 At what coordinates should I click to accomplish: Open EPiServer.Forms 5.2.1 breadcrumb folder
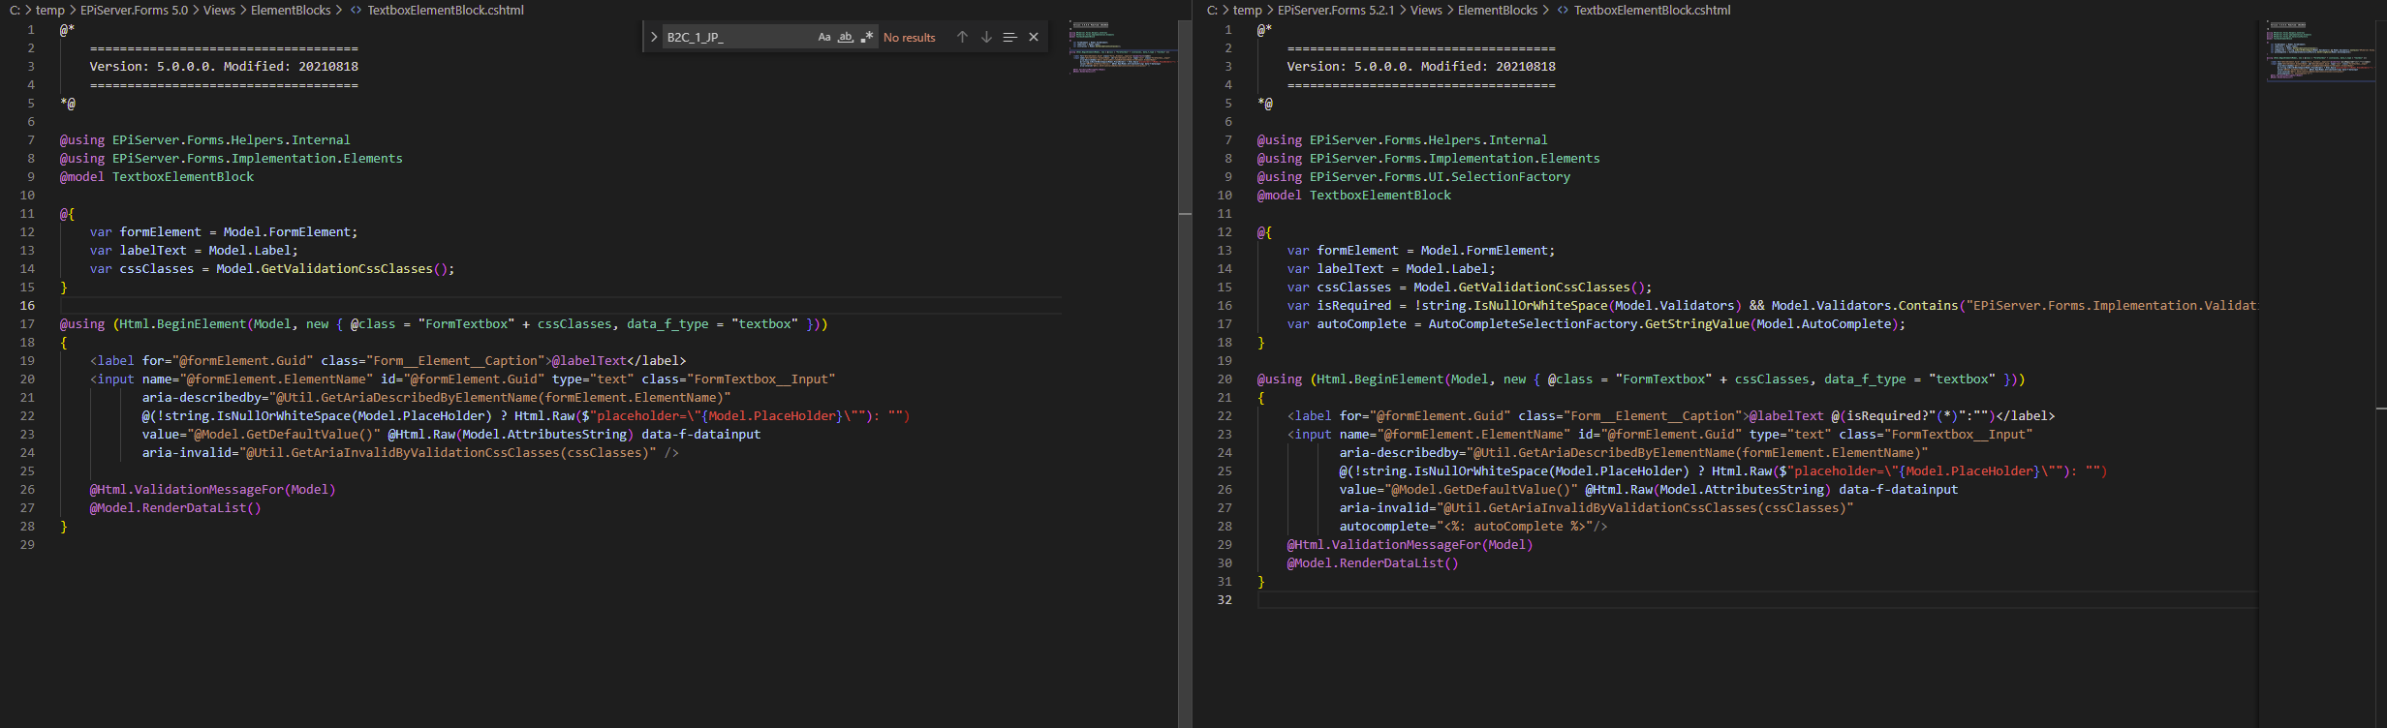tap(1336, 10)
